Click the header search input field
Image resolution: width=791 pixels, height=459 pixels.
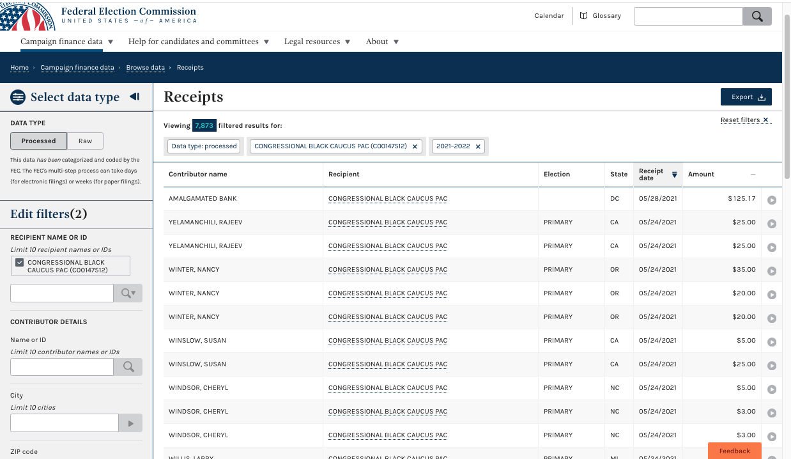(688, 17)
